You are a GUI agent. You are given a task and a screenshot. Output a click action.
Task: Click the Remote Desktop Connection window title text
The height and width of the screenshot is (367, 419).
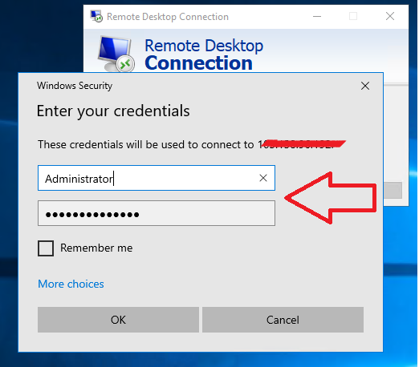coord(168,17)
